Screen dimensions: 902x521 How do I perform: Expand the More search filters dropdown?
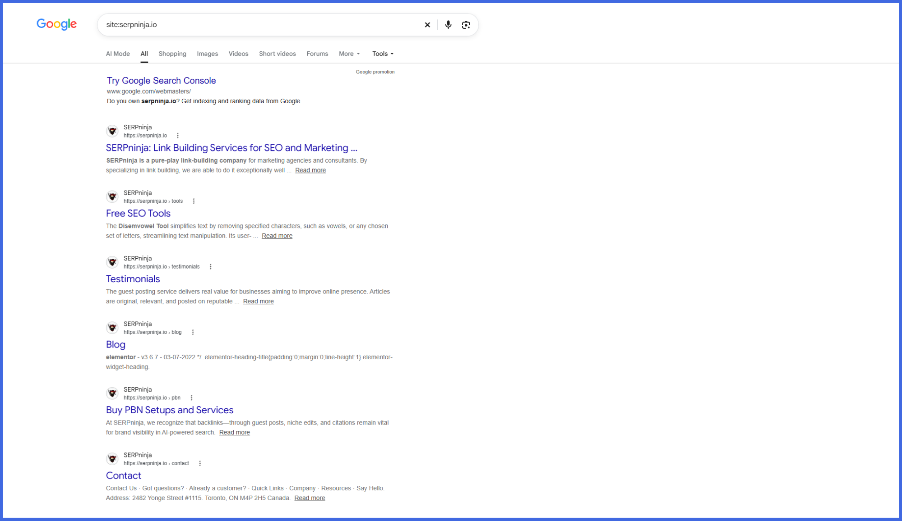pos(349,54)
